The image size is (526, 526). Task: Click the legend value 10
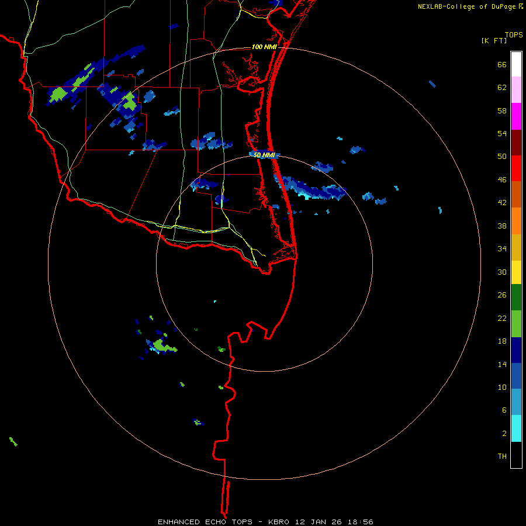tap(502, 387)
